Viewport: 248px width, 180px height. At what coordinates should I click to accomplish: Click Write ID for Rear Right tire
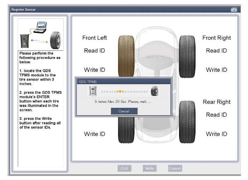point(217,134)
